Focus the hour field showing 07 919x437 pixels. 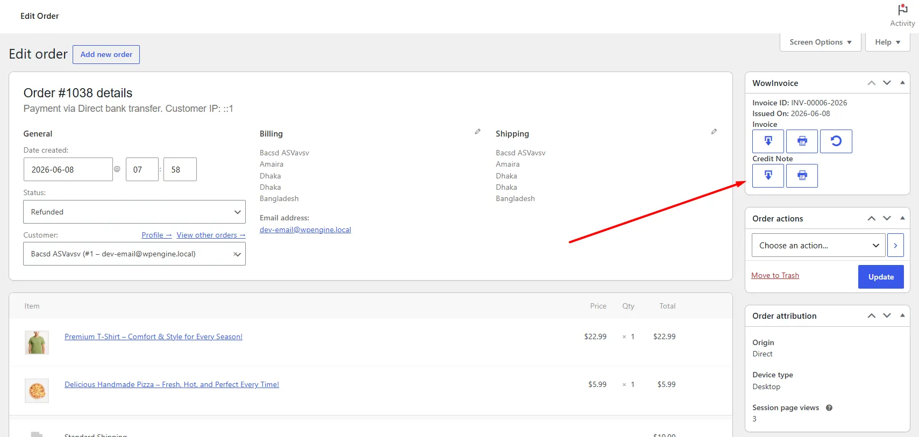click(x=142, y=169)
